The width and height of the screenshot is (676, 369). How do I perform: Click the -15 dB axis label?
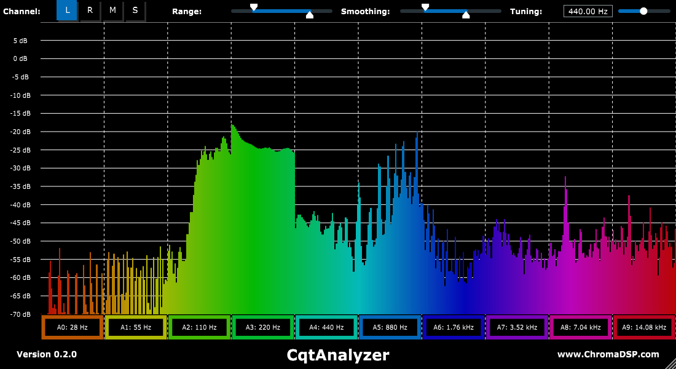coord(20,114)
